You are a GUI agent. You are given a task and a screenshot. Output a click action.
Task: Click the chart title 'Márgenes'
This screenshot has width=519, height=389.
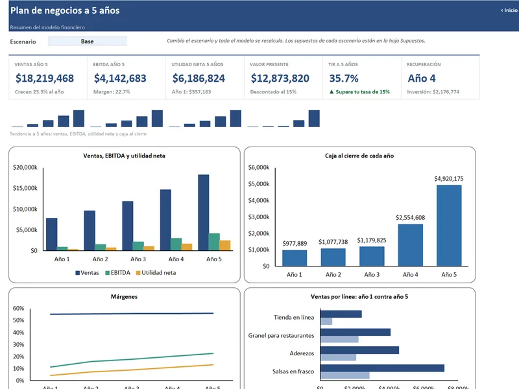pyautogui.click(x=124, y=297)
